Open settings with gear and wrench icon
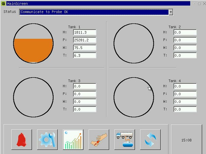 click(x=47, y=140)
